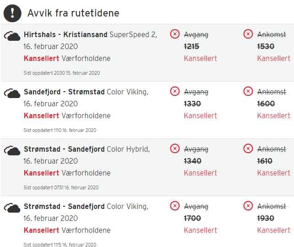Click cancelled X icon next to 1215 departure
Screen dimensions: 294x247
click(175, 34)
